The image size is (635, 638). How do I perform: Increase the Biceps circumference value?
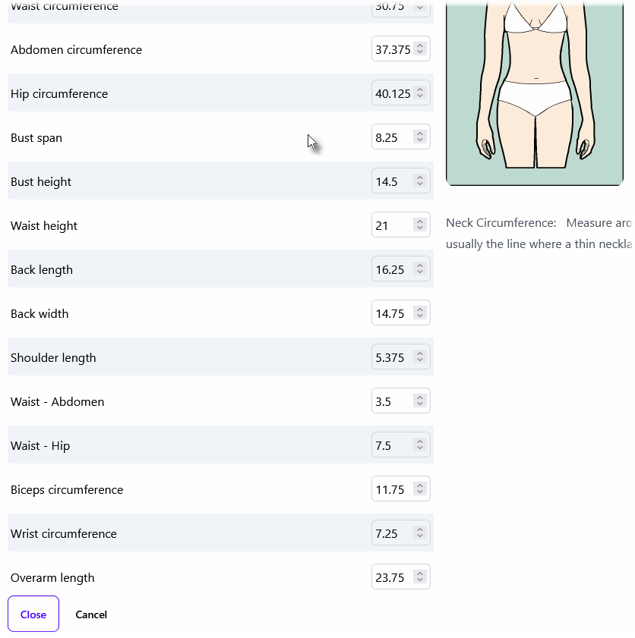coord(420,485)
